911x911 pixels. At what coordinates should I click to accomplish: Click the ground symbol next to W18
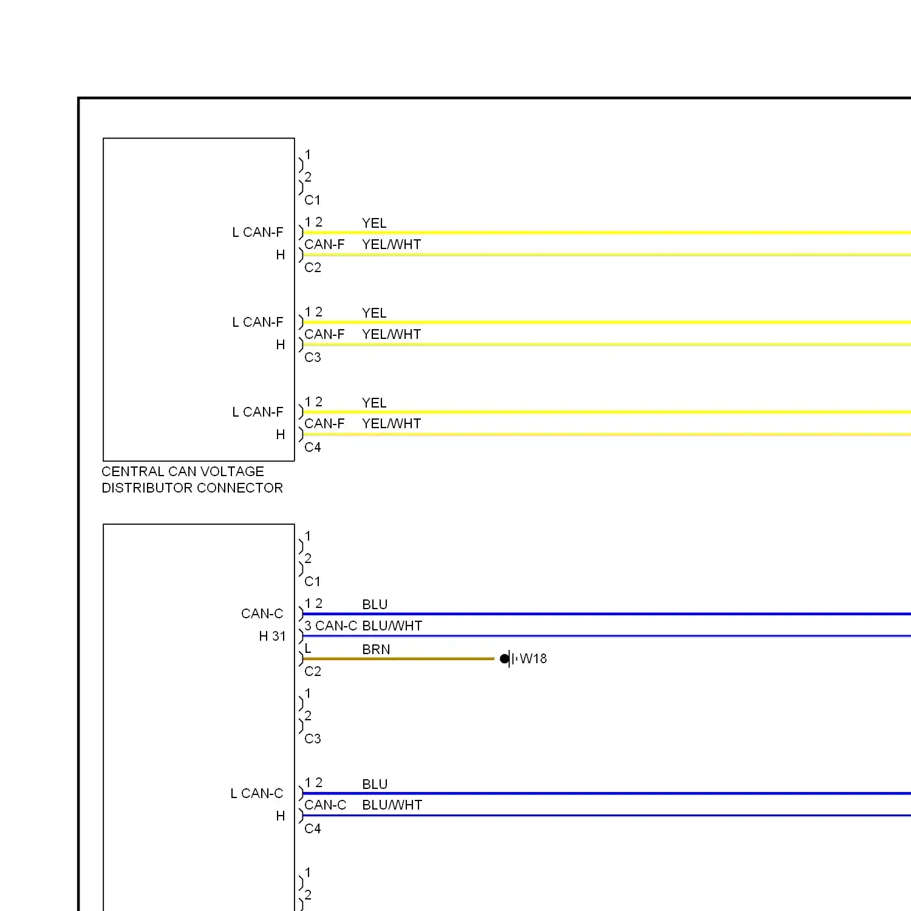508,658
